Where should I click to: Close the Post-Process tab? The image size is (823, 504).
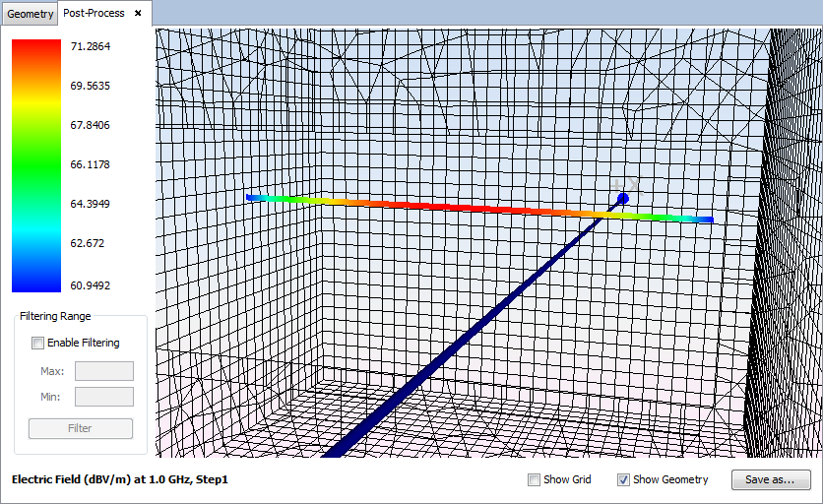point(138,14)
